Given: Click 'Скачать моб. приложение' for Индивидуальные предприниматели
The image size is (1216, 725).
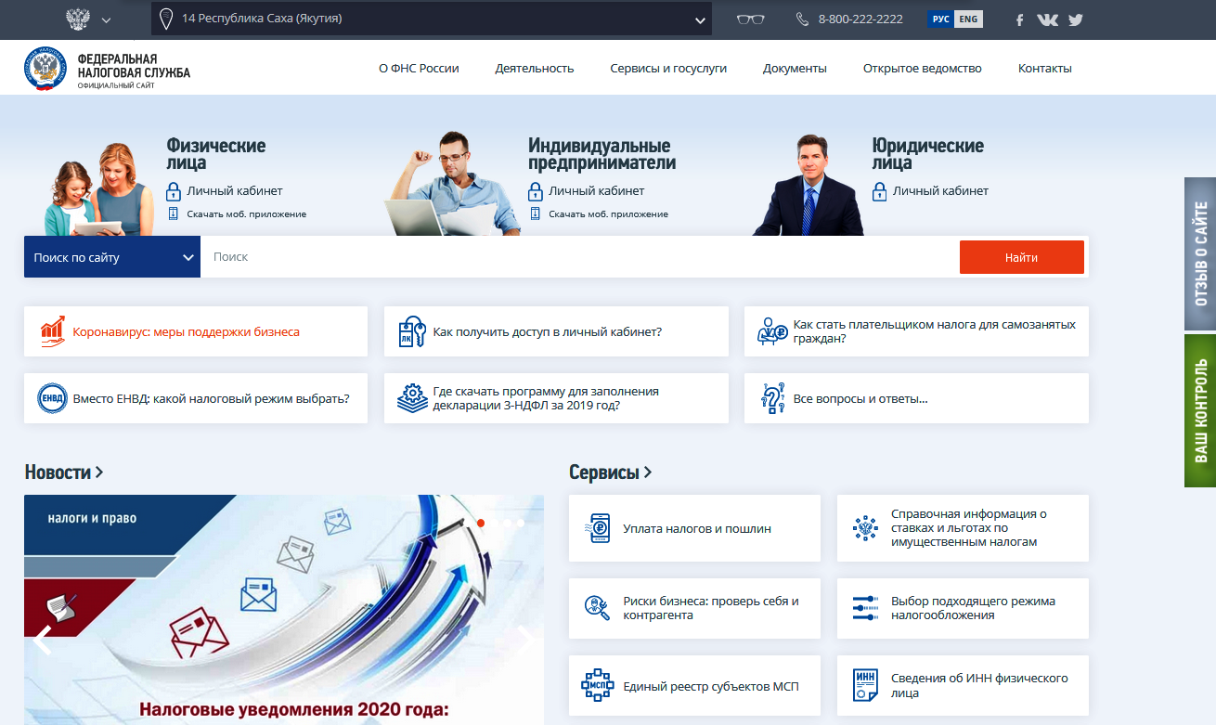Looking at the screenshot, I should (x=608, y=214).
